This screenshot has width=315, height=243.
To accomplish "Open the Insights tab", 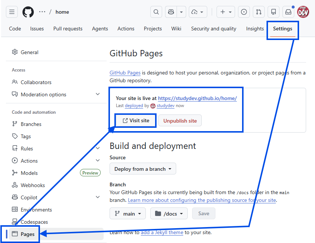I will (x=255, y=29).
